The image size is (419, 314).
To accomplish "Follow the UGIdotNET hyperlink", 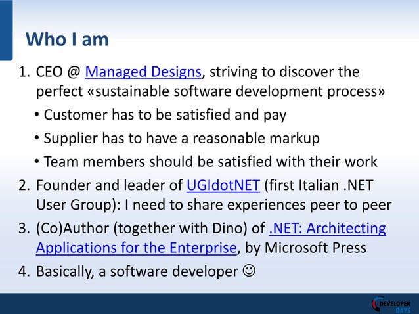I will [223, 185].
